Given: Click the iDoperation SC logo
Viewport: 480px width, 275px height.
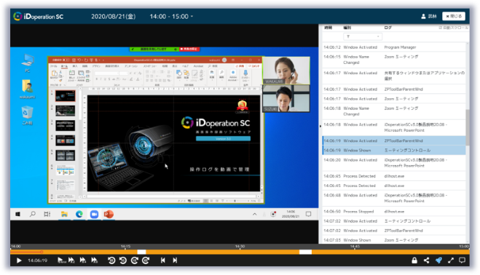Looking at the screenshot, I should pos(39,16).
